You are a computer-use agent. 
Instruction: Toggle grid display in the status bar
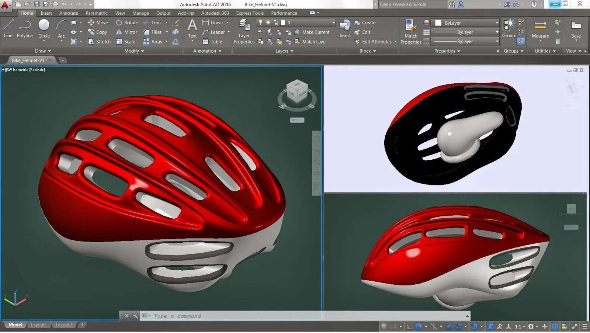(385, 326)
